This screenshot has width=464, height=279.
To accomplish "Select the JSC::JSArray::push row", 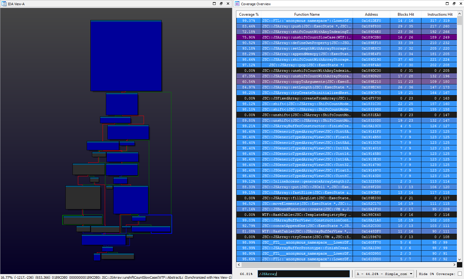I will click(x=346, y=26).
